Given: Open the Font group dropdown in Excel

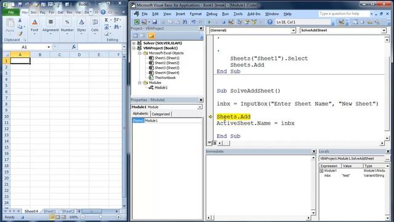Looking at the screenshot, I should click(34, 27).
